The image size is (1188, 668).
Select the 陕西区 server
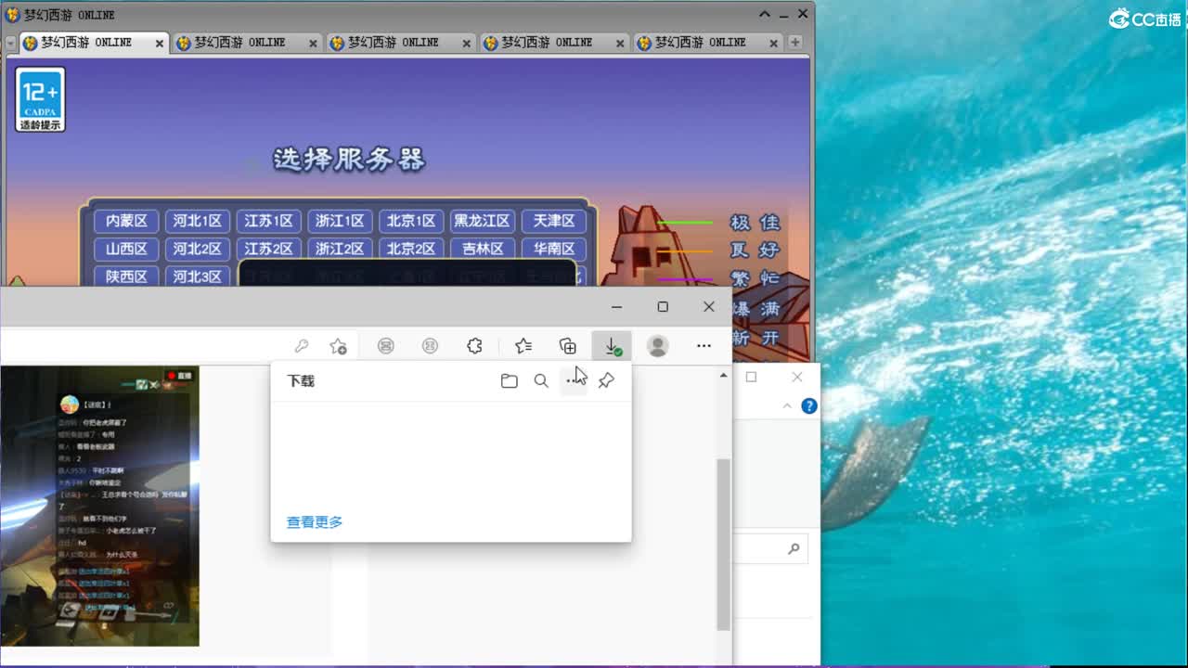coord(126,276)
